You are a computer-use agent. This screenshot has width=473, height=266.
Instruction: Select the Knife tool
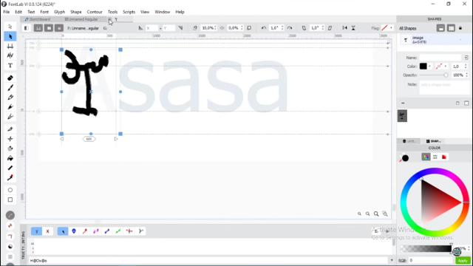(x=10, y=129)
